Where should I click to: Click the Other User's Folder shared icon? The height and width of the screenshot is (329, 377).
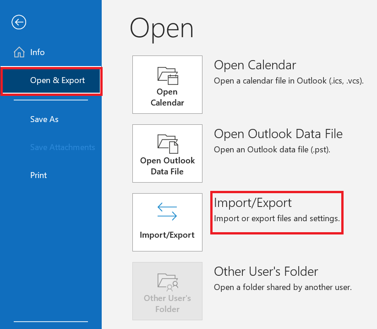pos(168,281)
